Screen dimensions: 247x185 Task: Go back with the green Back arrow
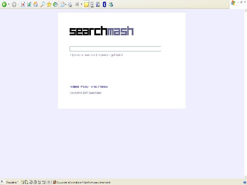pyautogui.click(x=4, y=4)
